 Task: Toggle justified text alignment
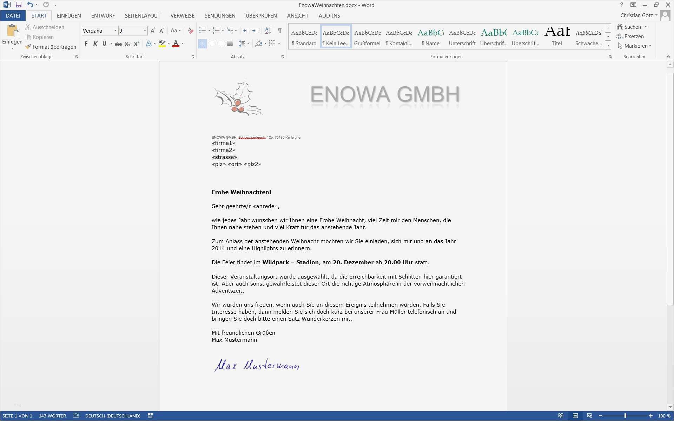tap(230, 44)
